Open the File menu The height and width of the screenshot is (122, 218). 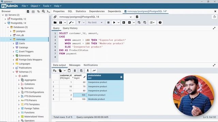coord(25,6)
